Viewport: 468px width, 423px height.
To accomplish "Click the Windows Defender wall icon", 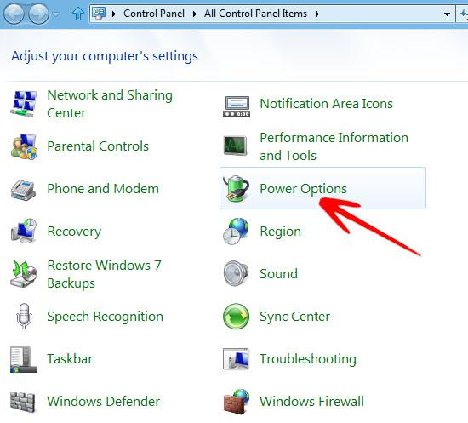I will tap(22, 402).
